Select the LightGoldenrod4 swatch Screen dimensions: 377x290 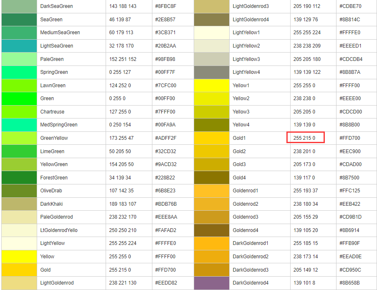click(212, 20)
